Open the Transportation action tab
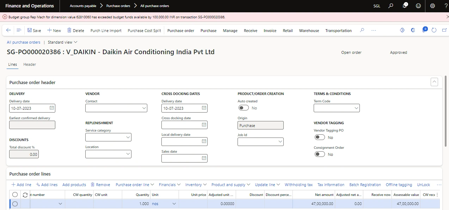The width and height of the screenshot is (449, 210). click(x=338, y=31)
